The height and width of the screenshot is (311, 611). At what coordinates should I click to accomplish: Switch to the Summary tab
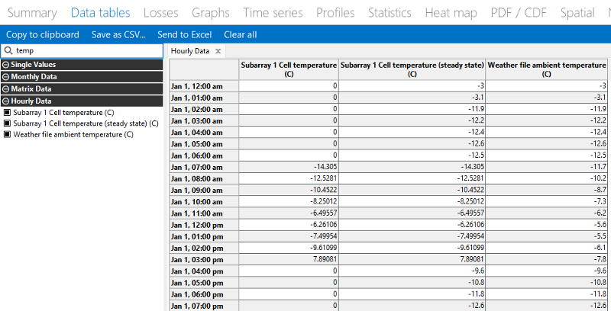point(32,13)
